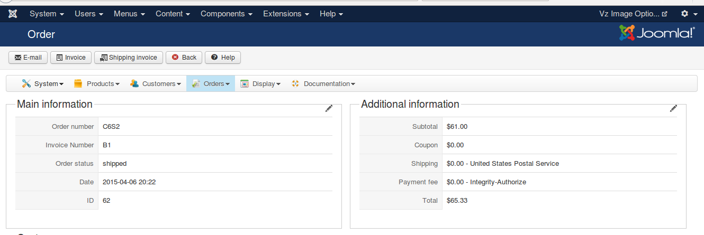Screen dimensions: 704x235
Task: Expand the Orders dropdown menu
Action: 211,83
